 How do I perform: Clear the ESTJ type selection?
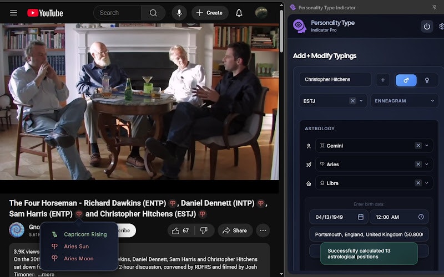click(x=352, y=101)
